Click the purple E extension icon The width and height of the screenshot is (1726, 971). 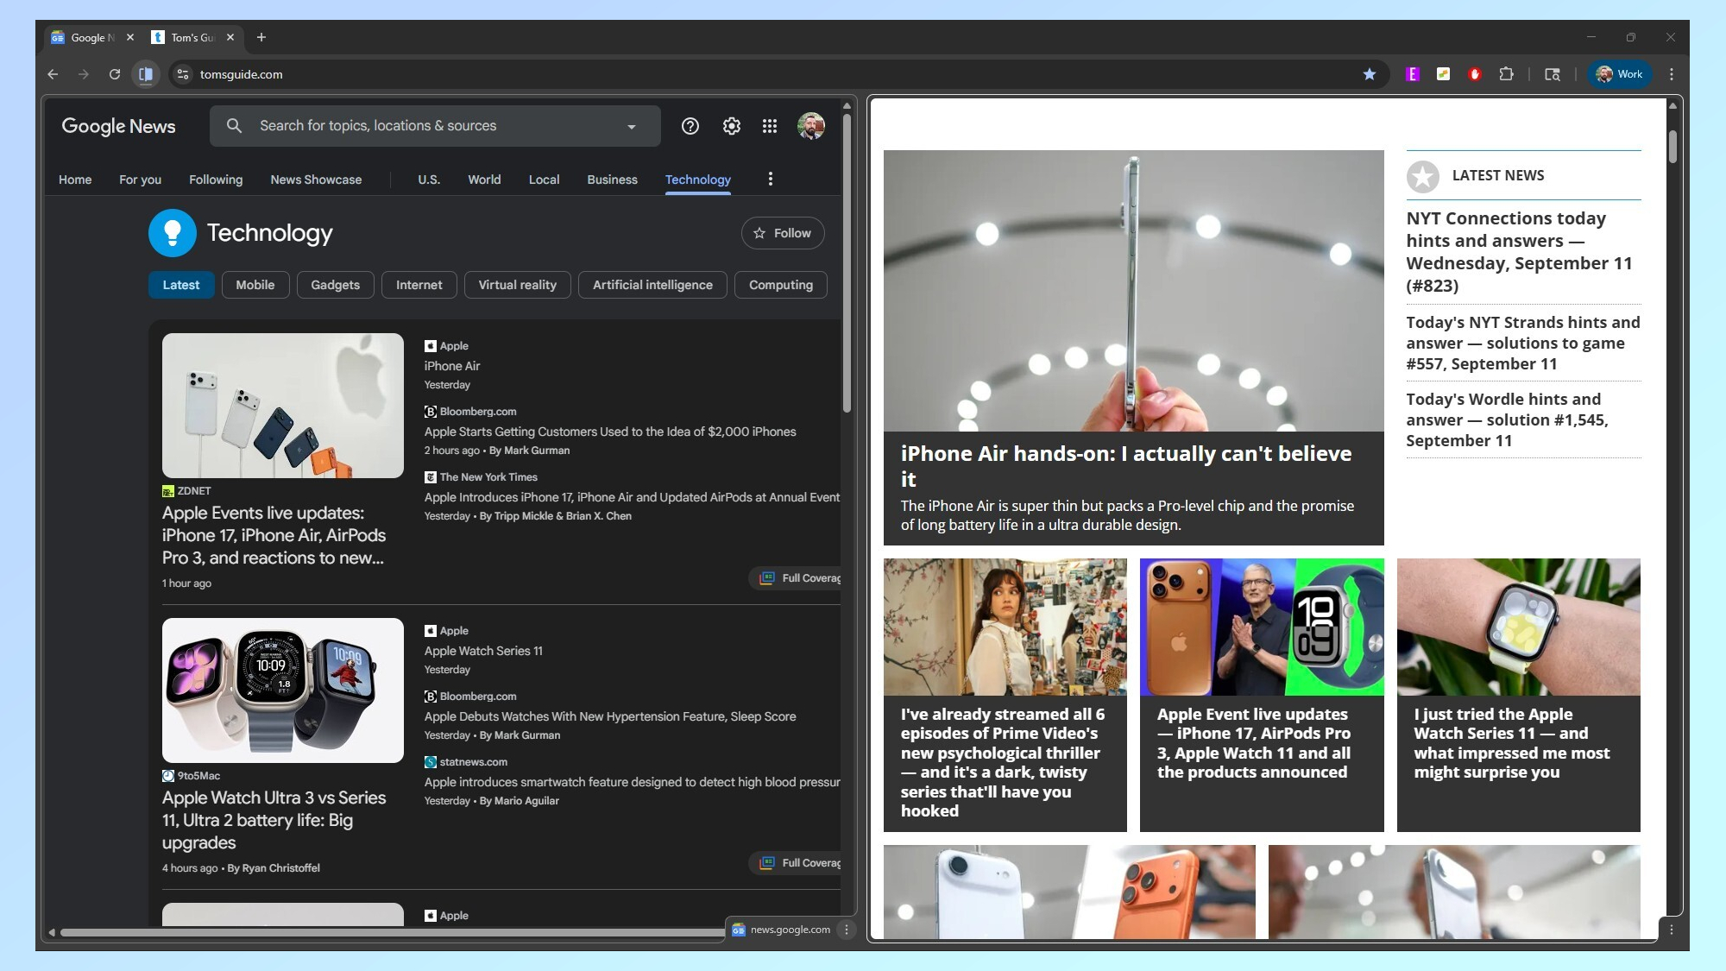click(1413, 74)
